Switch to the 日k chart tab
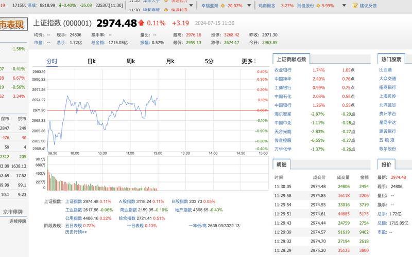 click(x=92, y=61)
